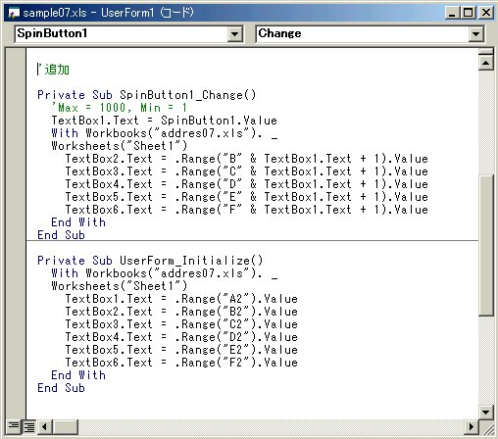Minimize the code window

click(453, 13)
